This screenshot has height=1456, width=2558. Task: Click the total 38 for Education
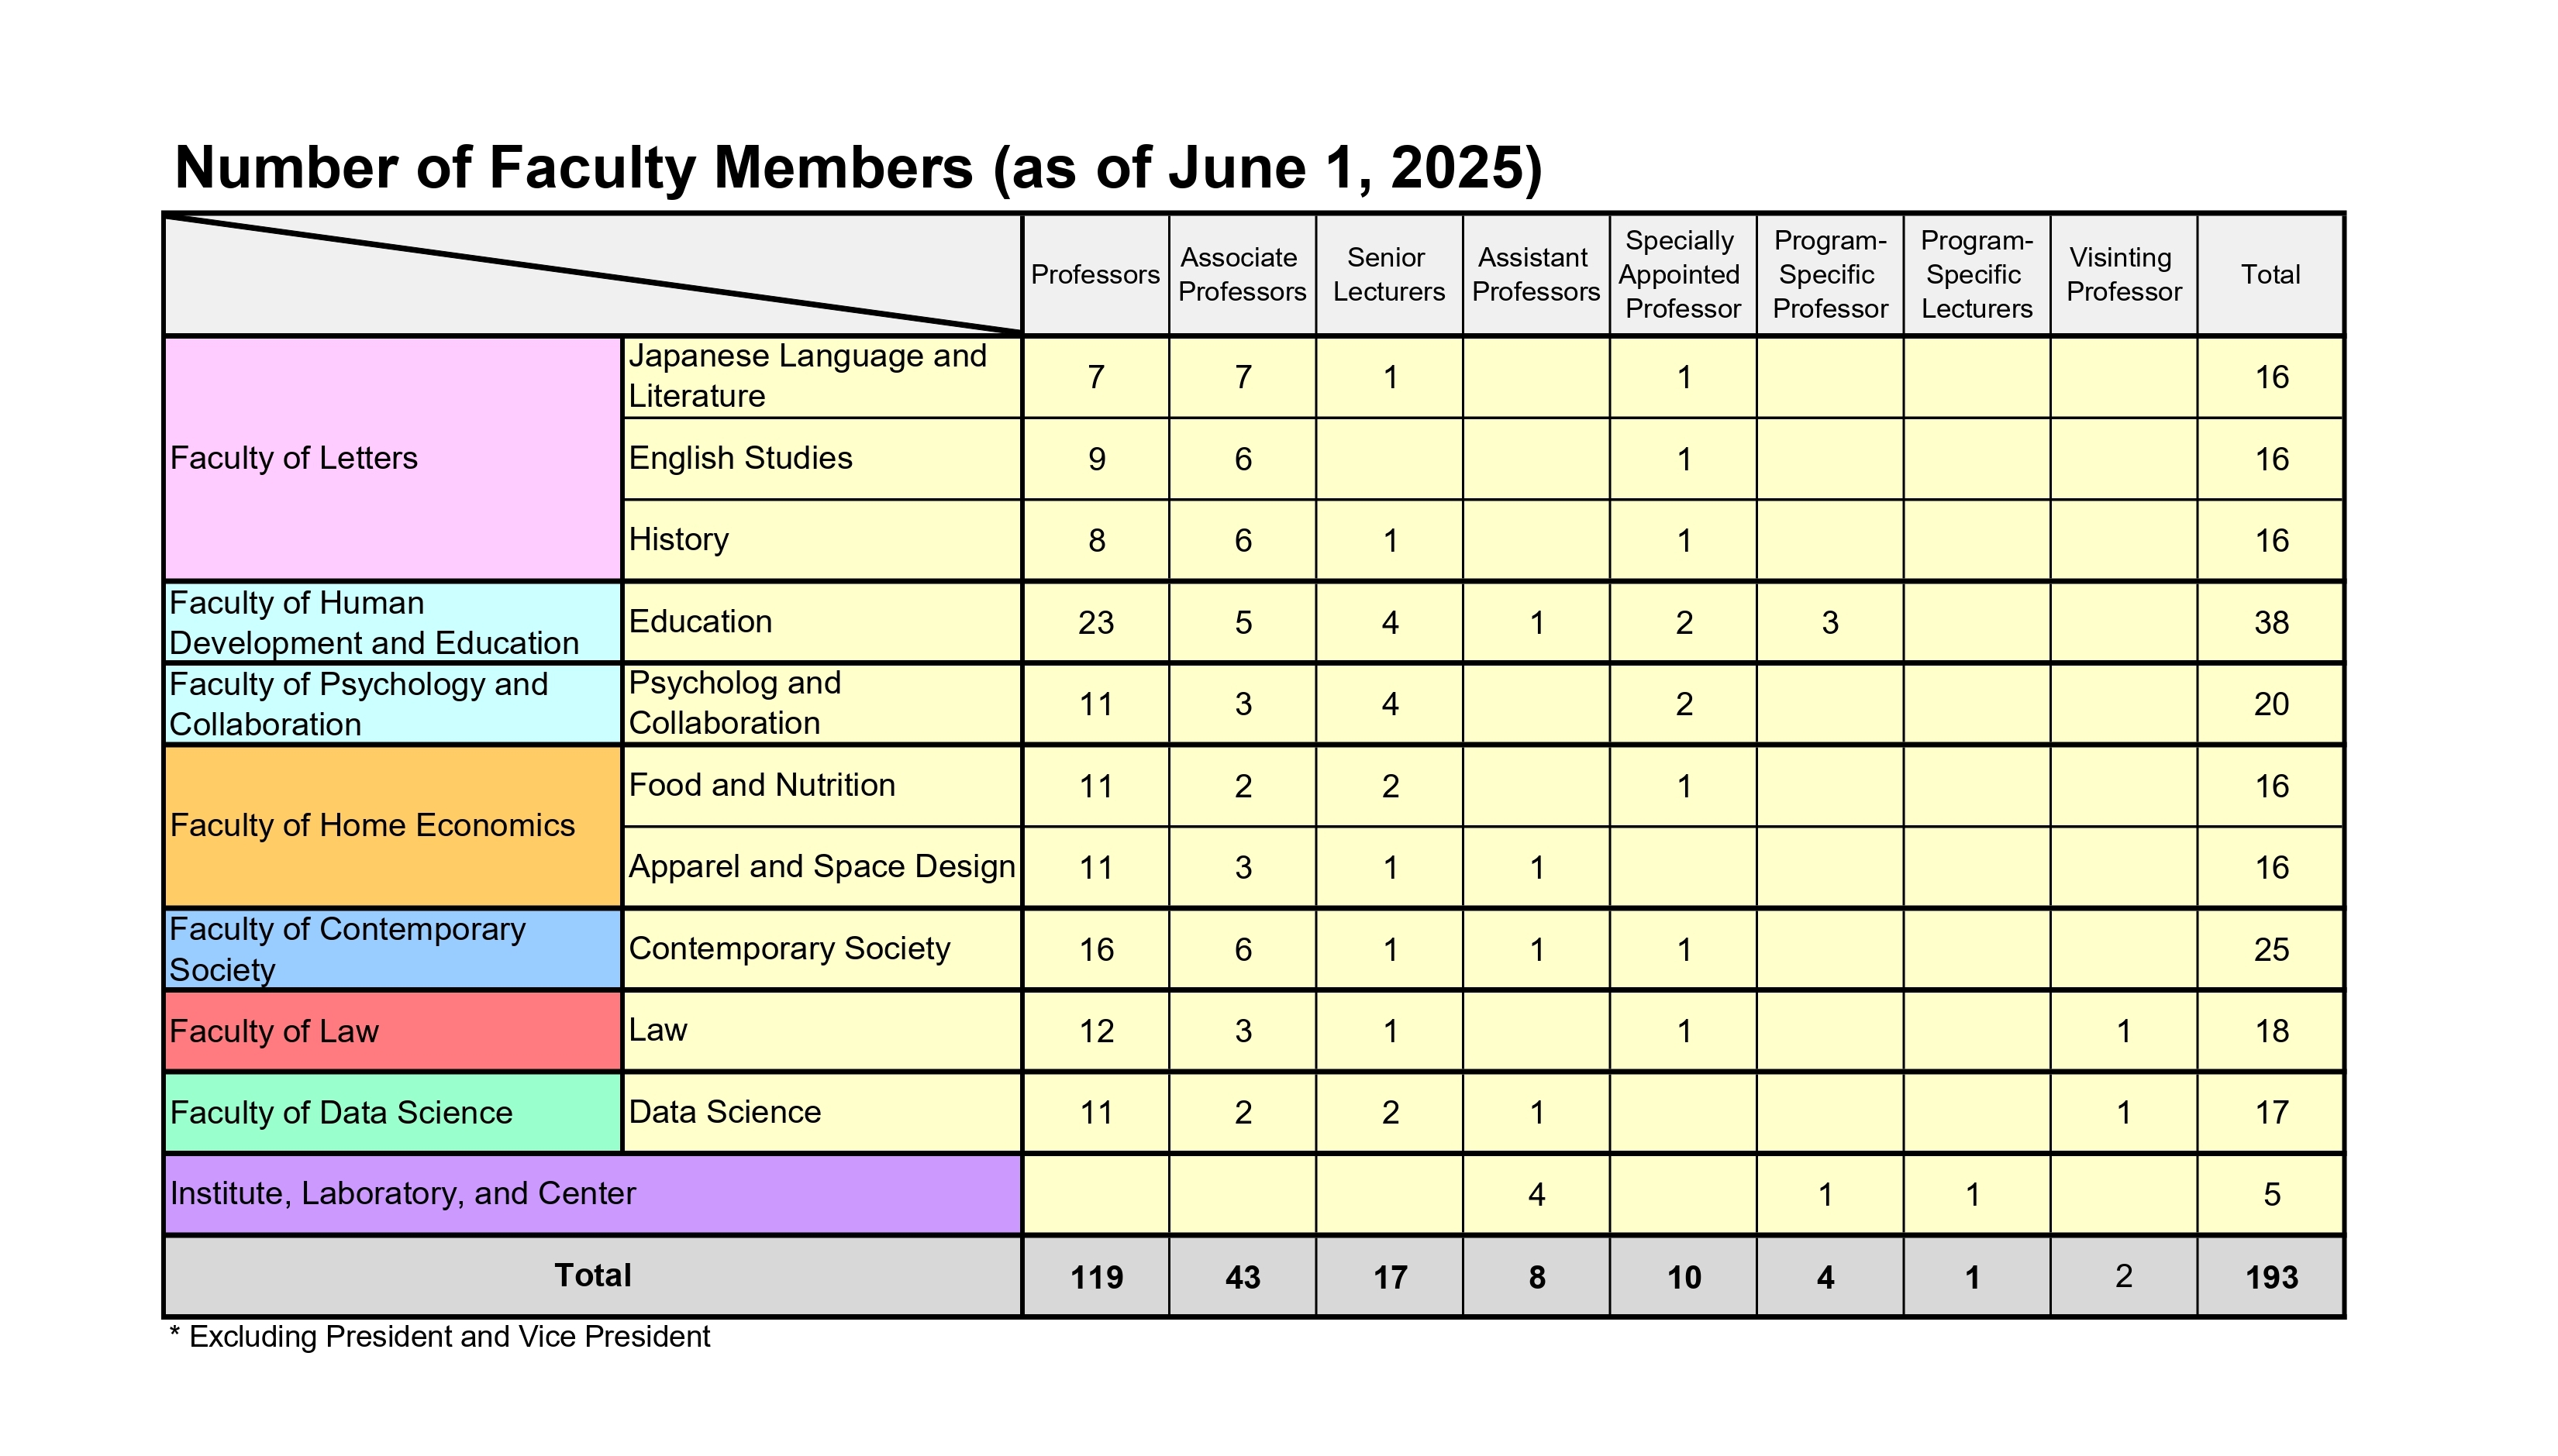tap(2271, 622)
